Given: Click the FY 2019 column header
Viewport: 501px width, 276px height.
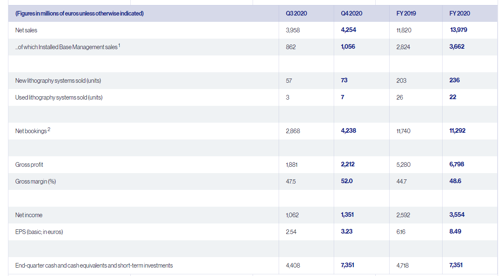Looking at the screenshot, I should tap(406, 13).
